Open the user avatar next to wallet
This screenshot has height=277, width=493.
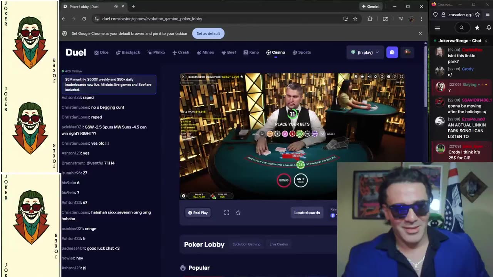click(407, 52)
